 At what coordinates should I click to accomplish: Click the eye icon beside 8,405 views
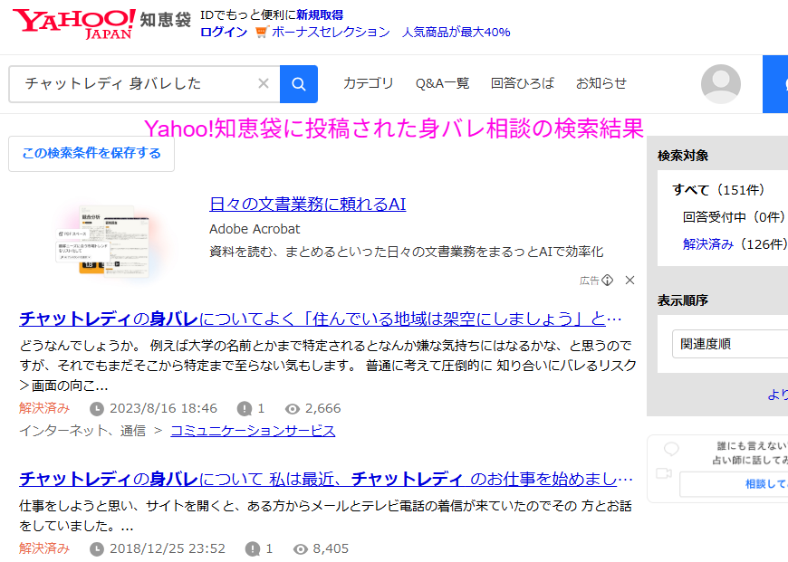[300, 549]
